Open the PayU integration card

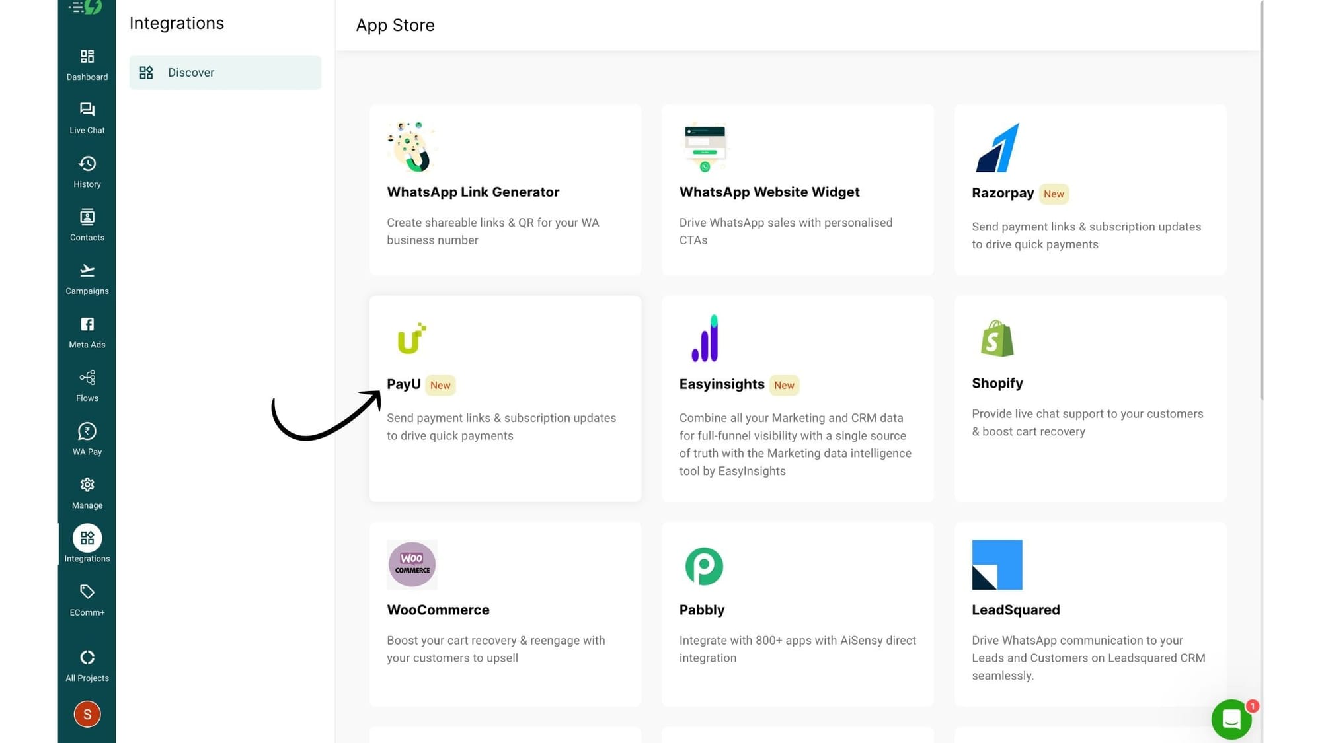coord(505,398)
